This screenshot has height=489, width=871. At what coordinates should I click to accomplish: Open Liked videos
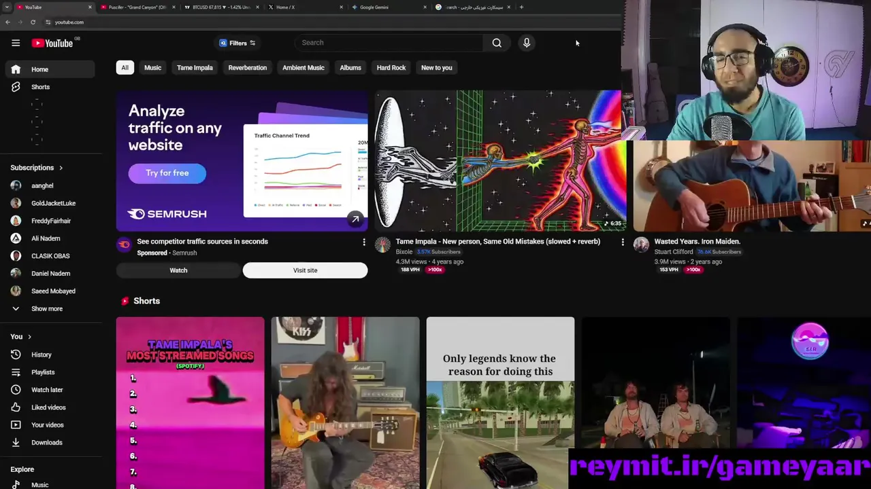(50, 407)
